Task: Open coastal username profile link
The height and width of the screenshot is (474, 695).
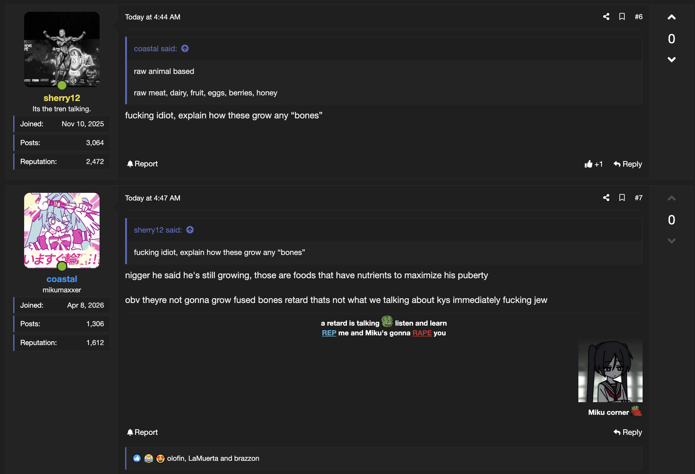Action: tap(62, 279)
